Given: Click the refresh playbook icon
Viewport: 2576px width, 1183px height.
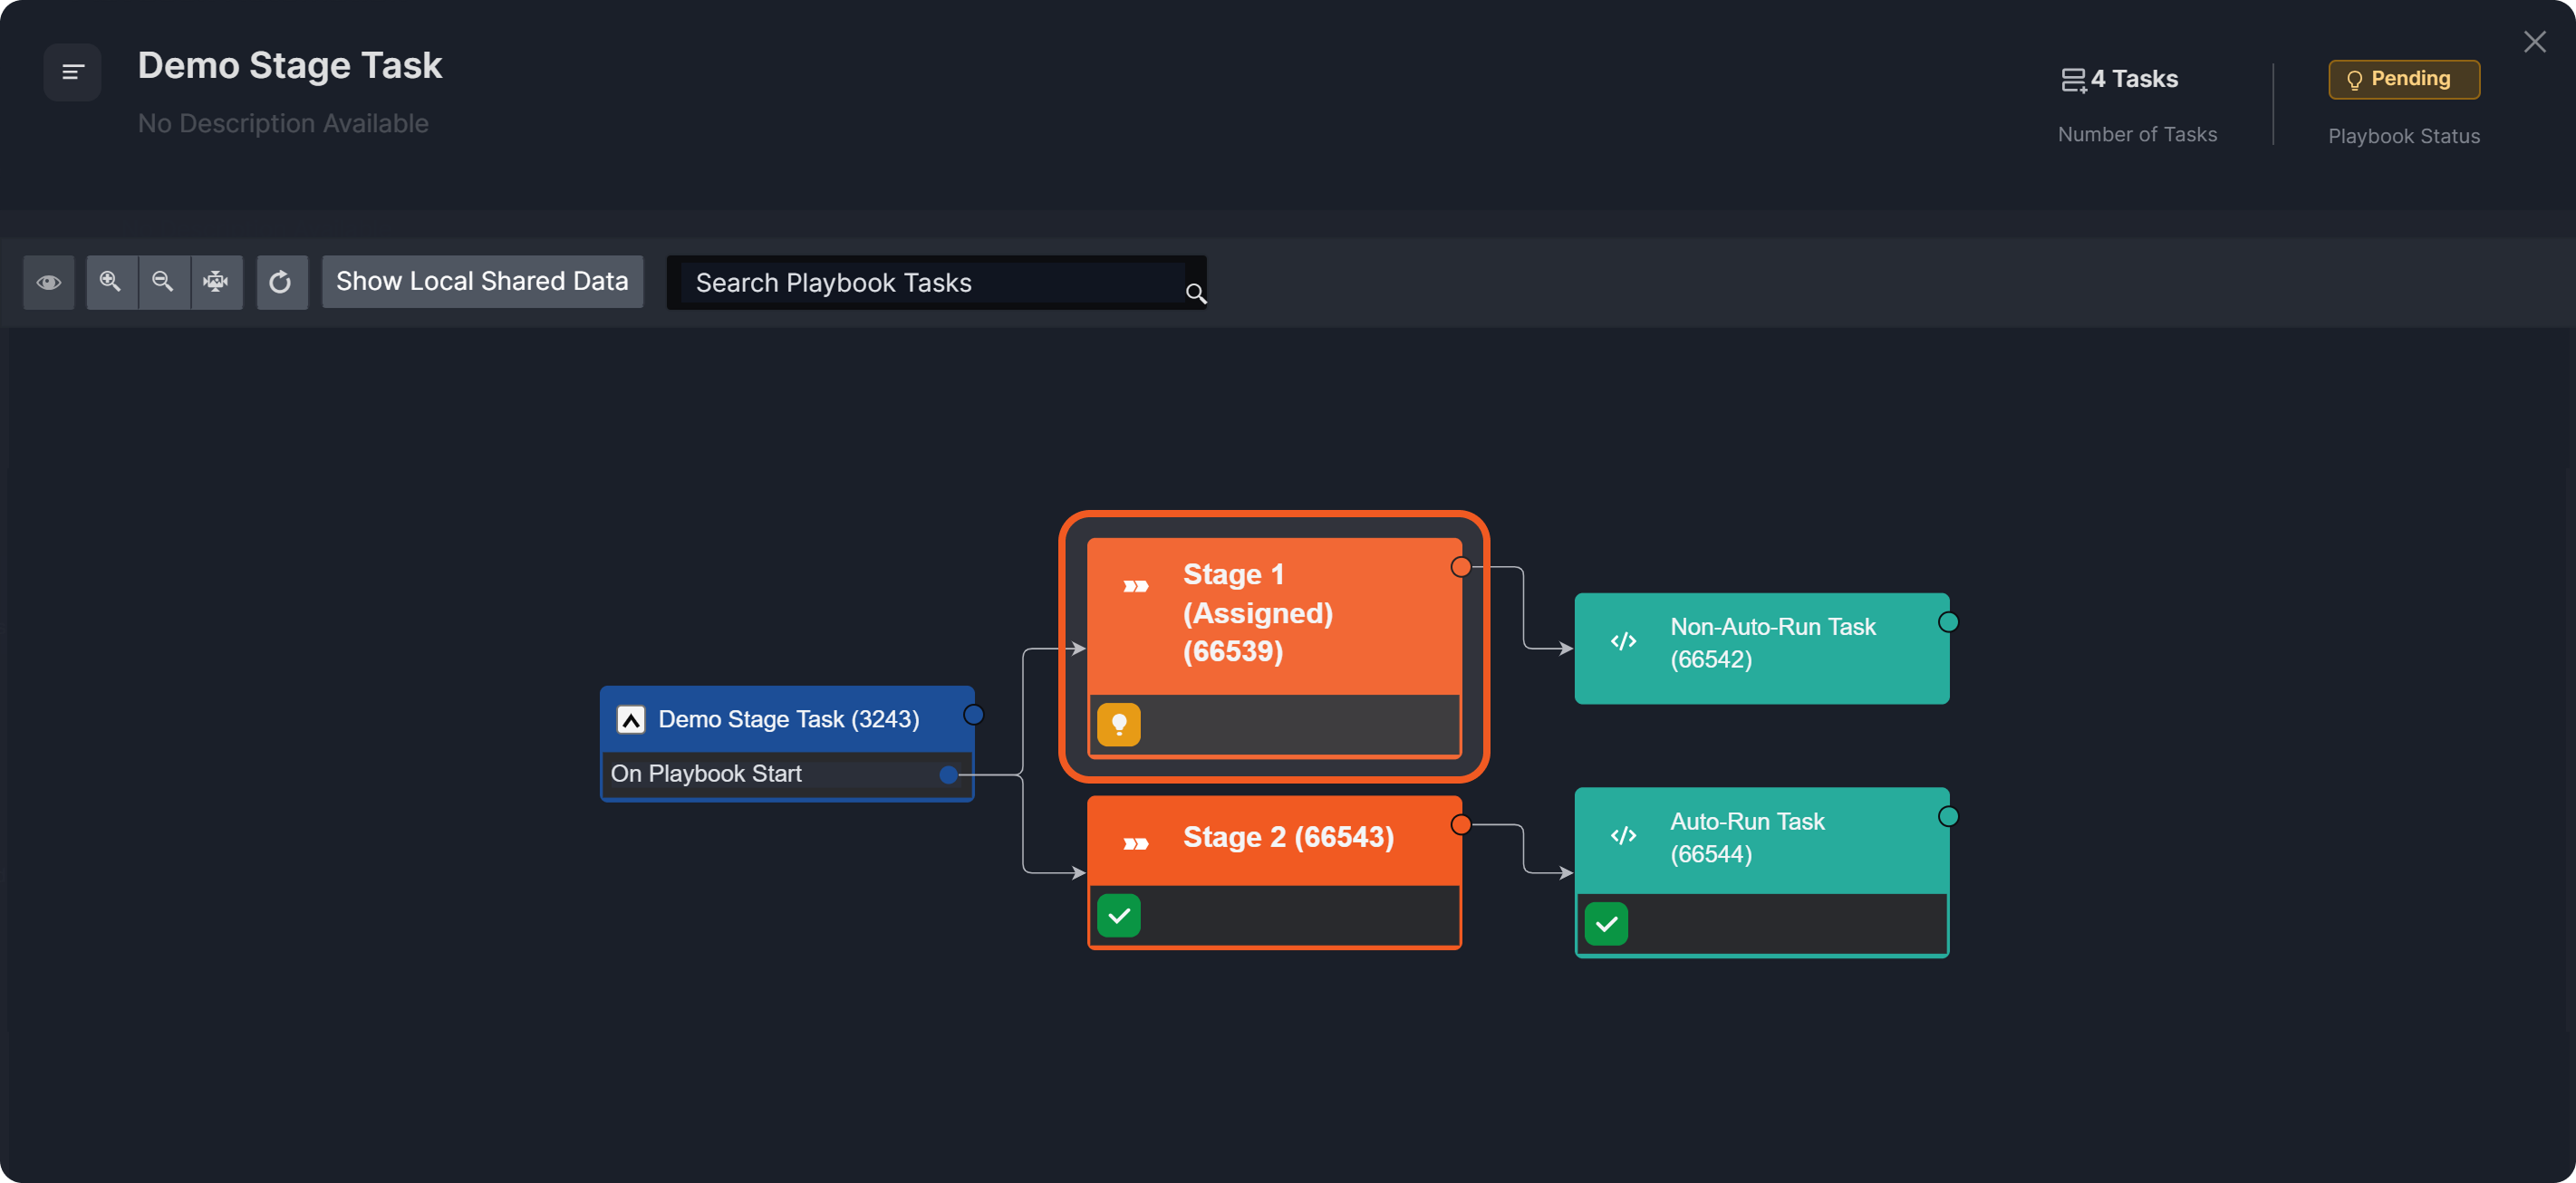Looking at the screenshot, I should pyautogui.click(x=281, y=282).
